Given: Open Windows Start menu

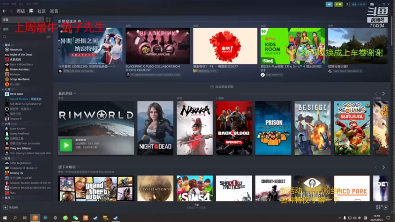Looking at the screenshot, I should coord(5,218).
